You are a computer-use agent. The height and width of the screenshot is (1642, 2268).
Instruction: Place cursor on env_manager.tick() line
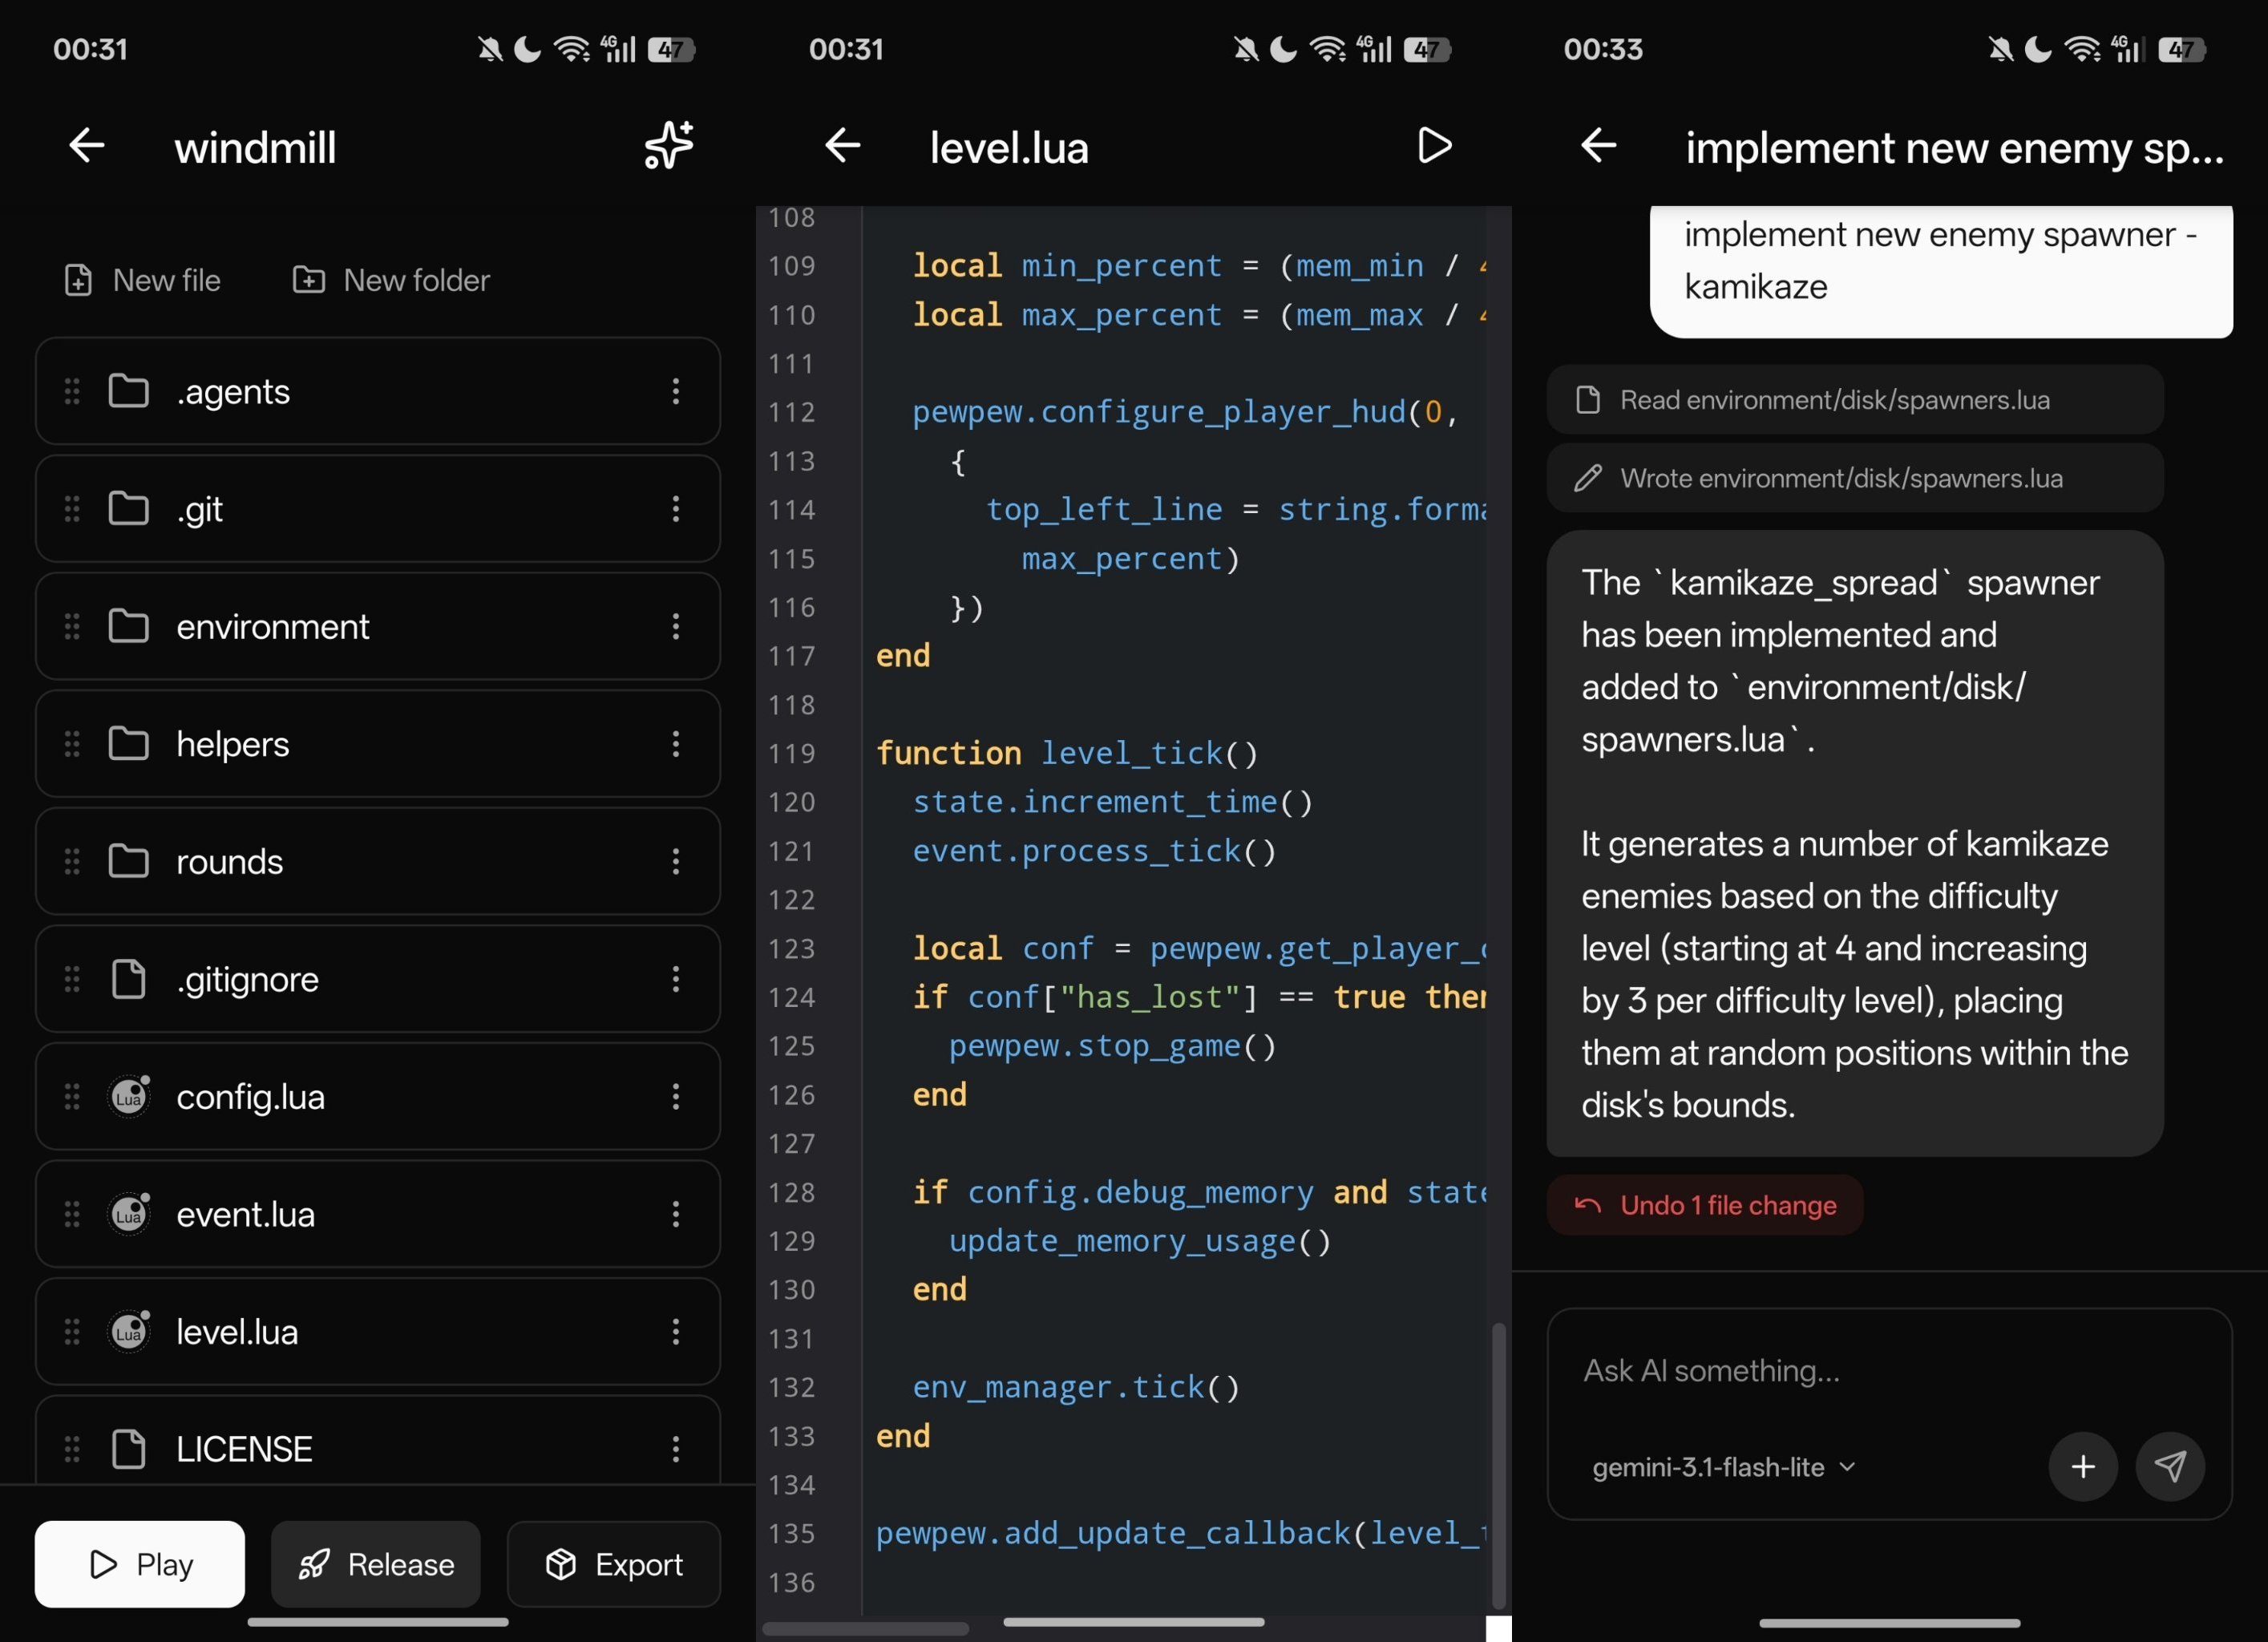[1076, 1387]
